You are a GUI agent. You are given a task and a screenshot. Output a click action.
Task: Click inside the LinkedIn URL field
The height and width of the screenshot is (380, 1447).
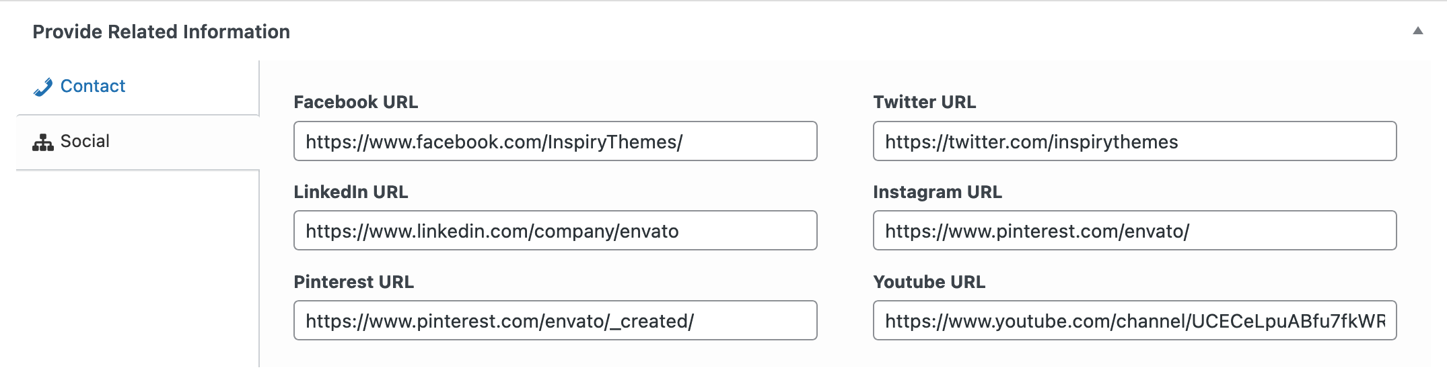click(x=555, y=230)
